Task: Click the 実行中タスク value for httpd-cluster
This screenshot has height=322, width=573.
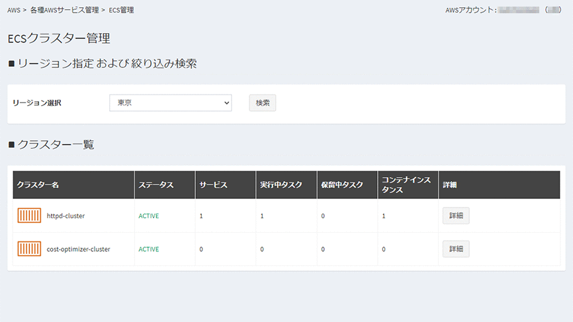Action: tap(261, 216)
